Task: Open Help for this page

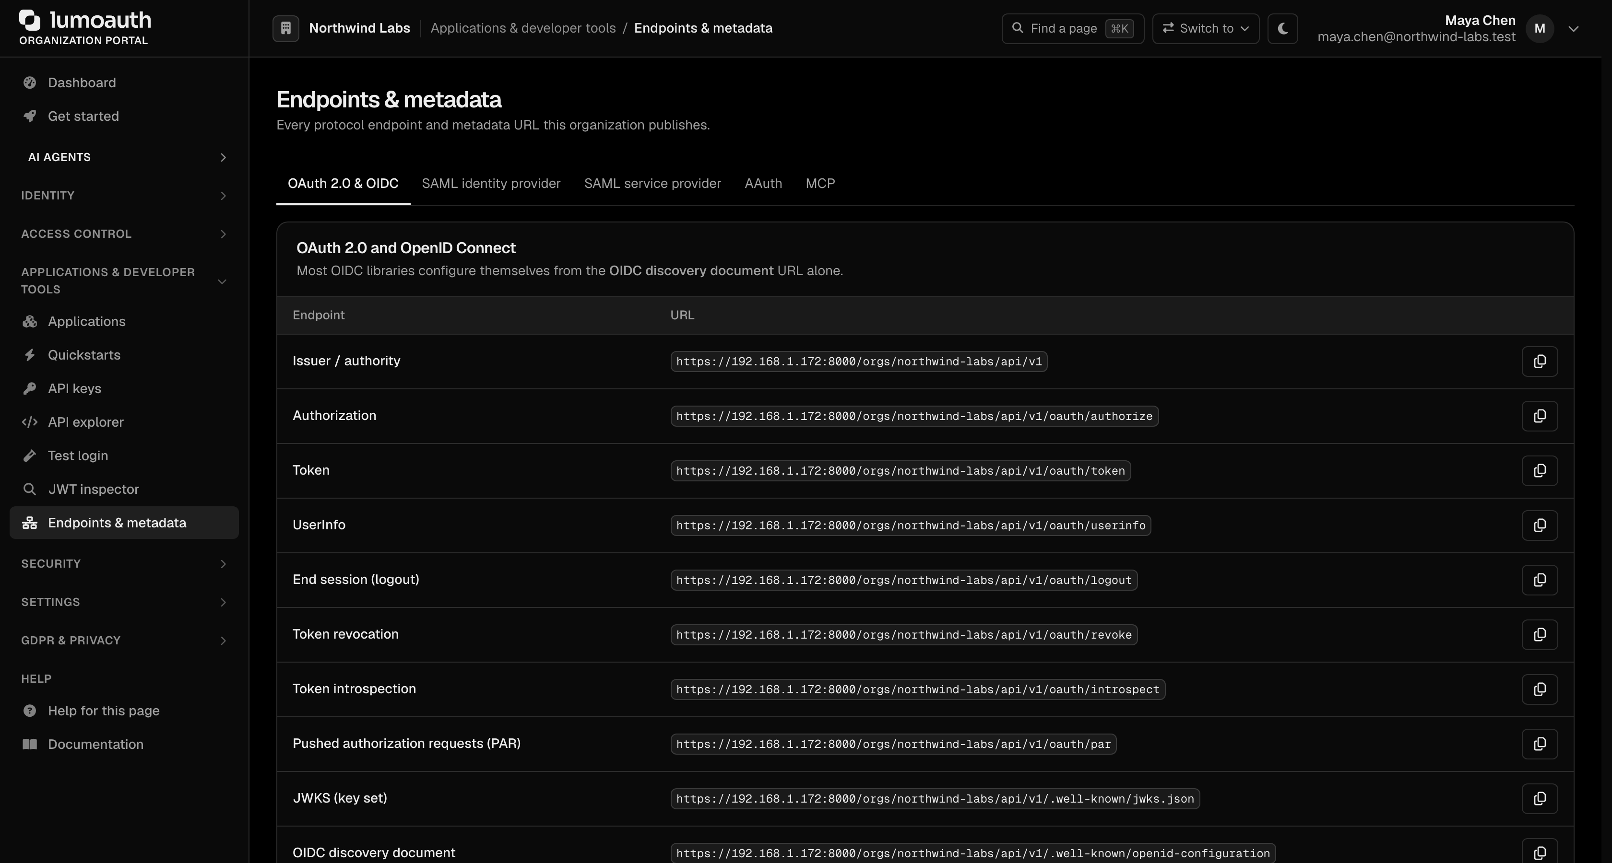Action: pyautogui.click(x=124, y=711)
